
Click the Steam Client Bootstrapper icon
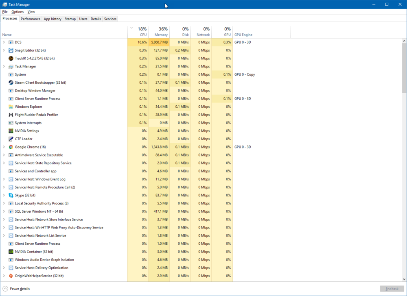click(11, 83)
